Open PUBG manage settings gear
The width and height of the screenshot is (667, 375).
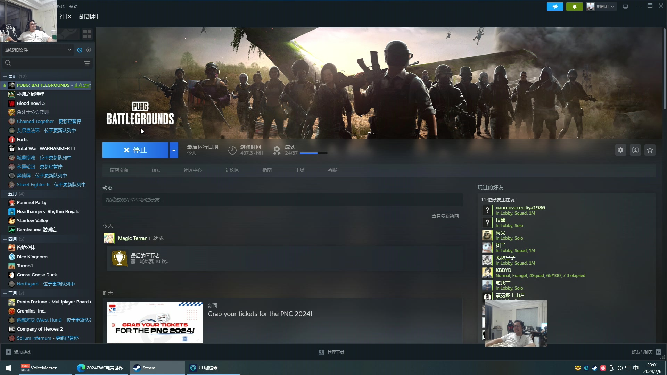pos(621,150)
